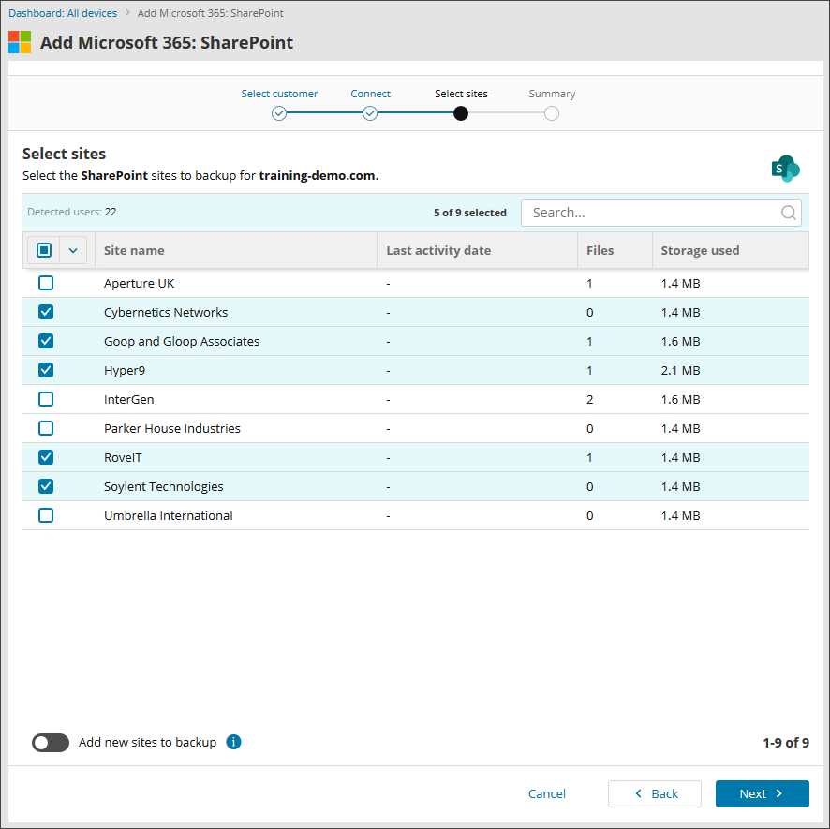Click the 5 of 9 selected text
Viewport: 830px width, 829px height.
(x=470, y=213)
